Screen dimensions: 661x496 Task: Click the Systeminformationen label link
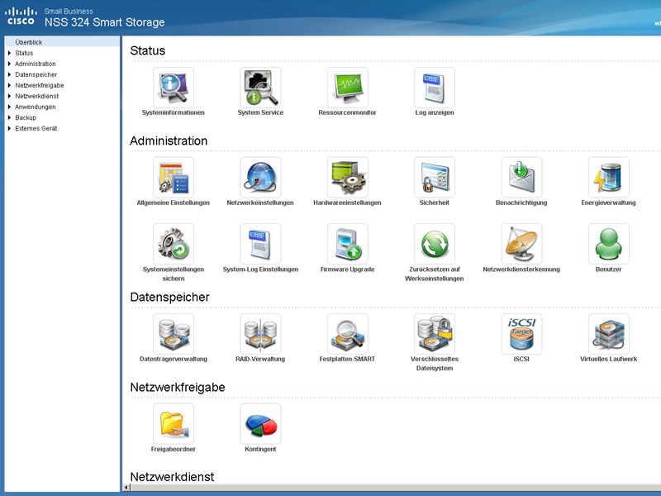click(174, 112)
